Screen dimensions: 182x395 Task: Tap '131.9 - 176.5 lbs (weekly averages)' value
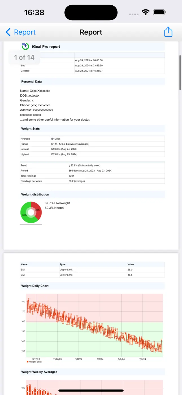point(70,144)
